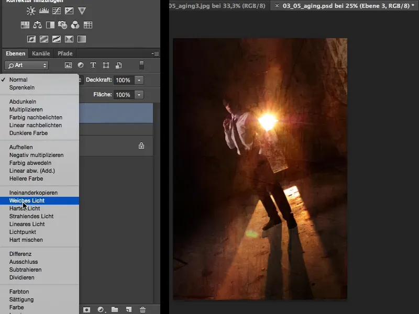Click the black and white adjustment swatch icon
The image size is (419, 314).
coord(49,25)
